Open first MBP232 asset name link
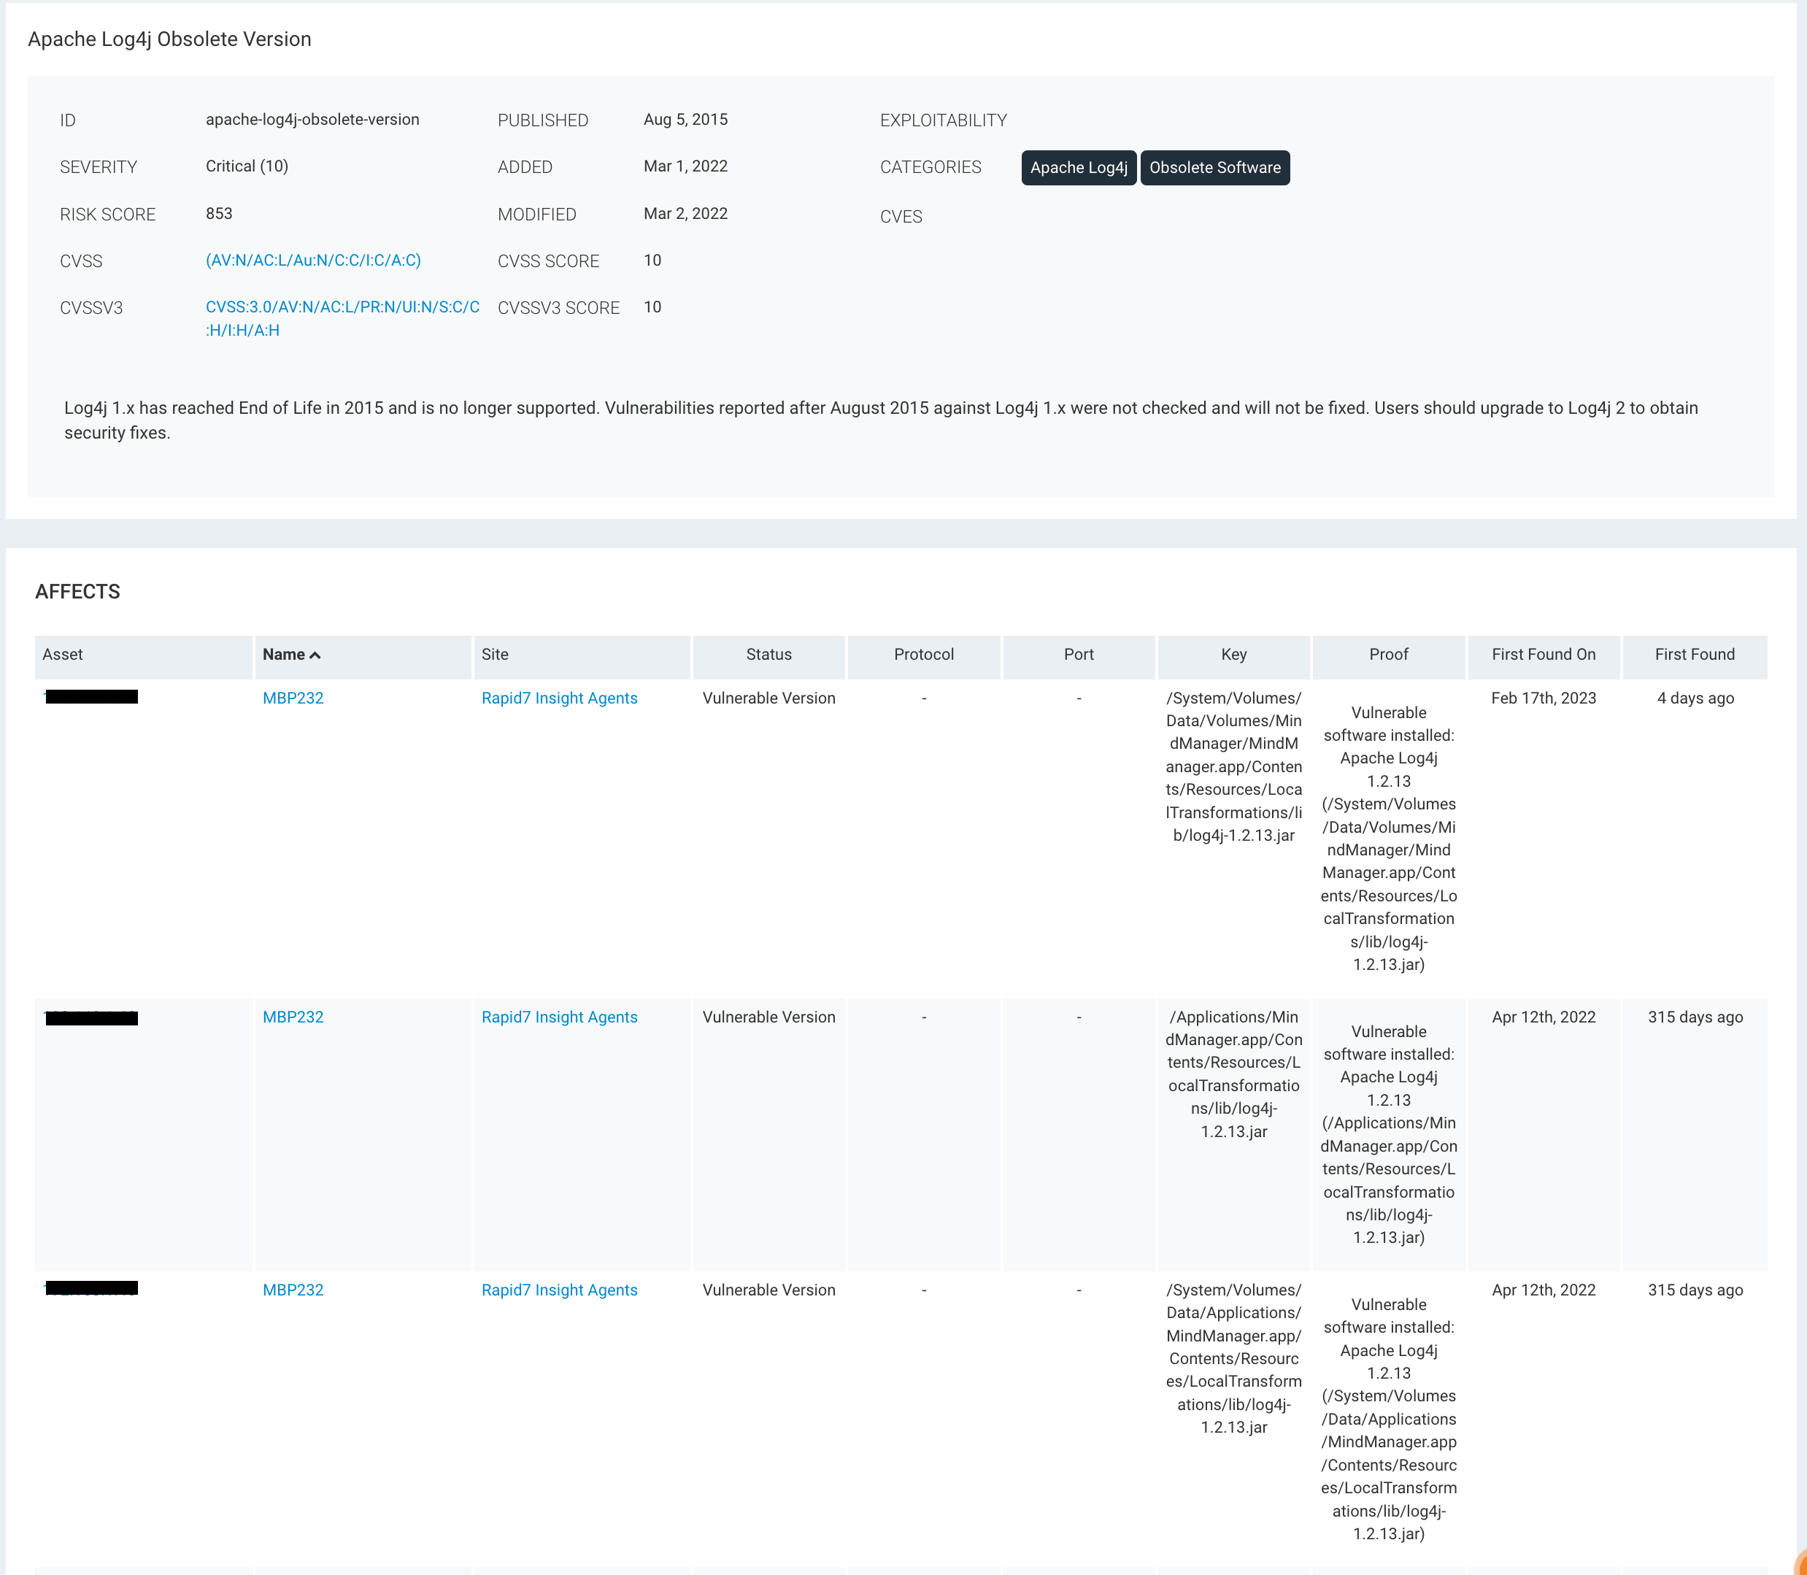Image resolution: width=1807 pixels, height=1575 pixels. pyautogui.click(x=293, y=698)
